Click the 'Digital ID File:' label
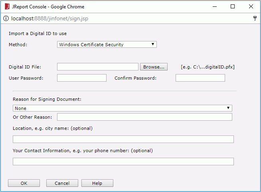 click(25, 67)
